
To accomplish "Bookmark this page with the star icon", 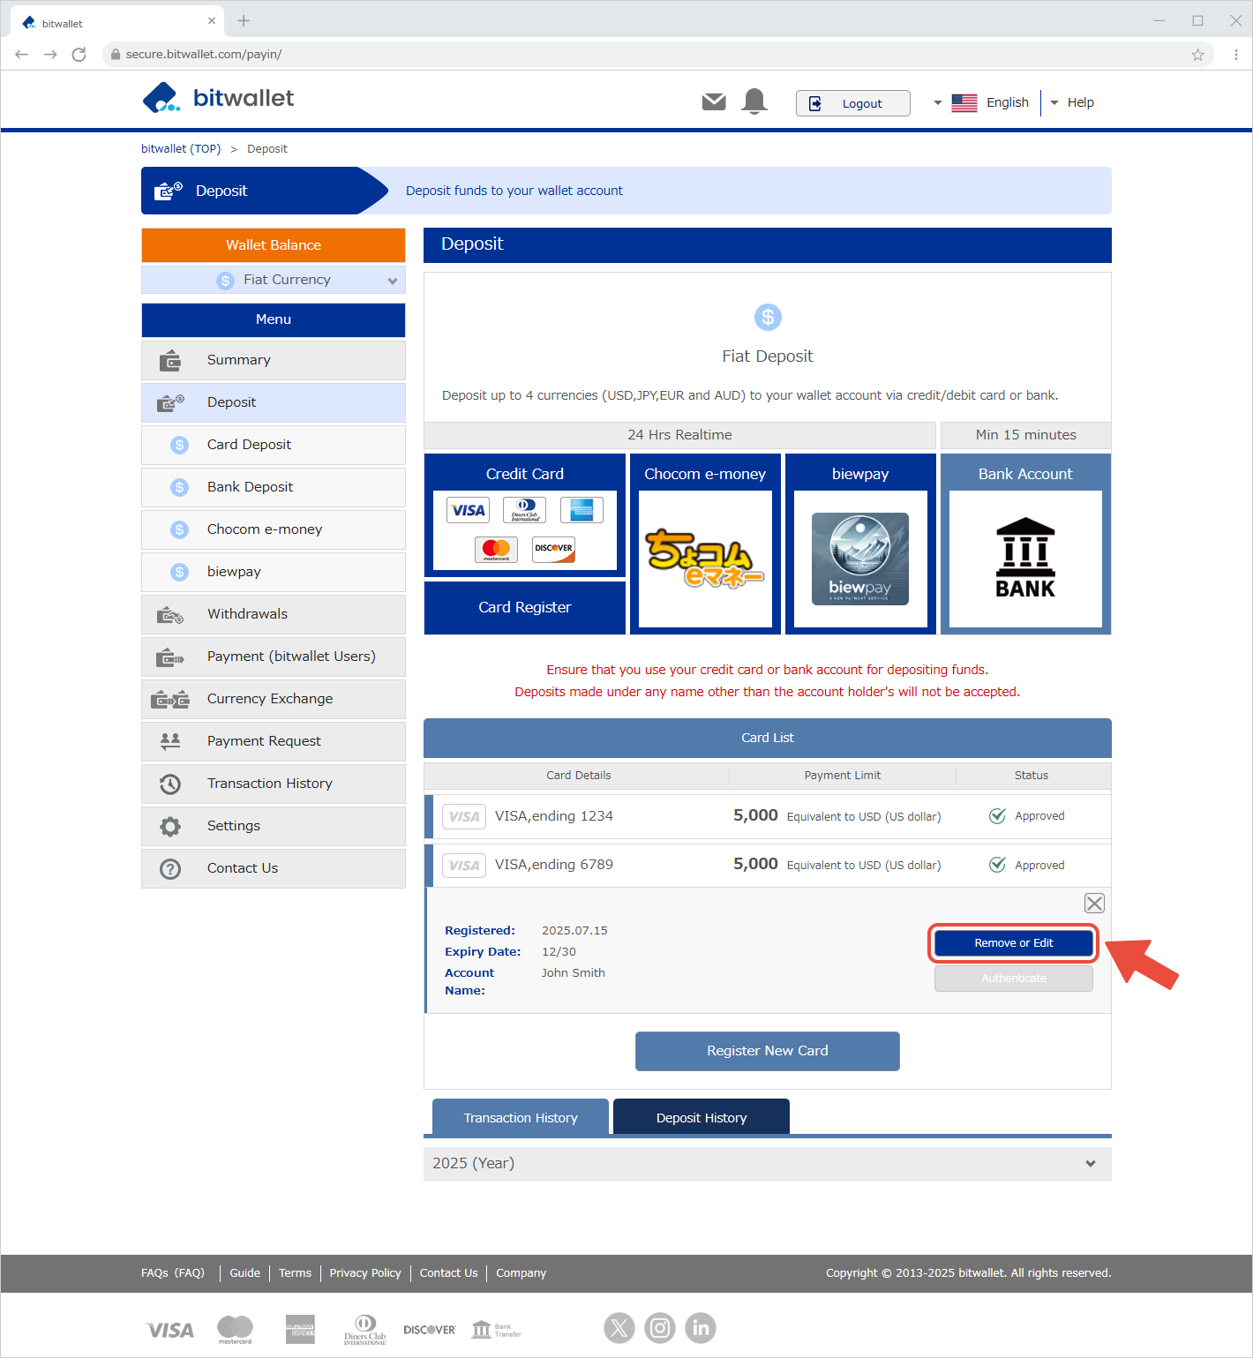I will tap(1197, 55).
